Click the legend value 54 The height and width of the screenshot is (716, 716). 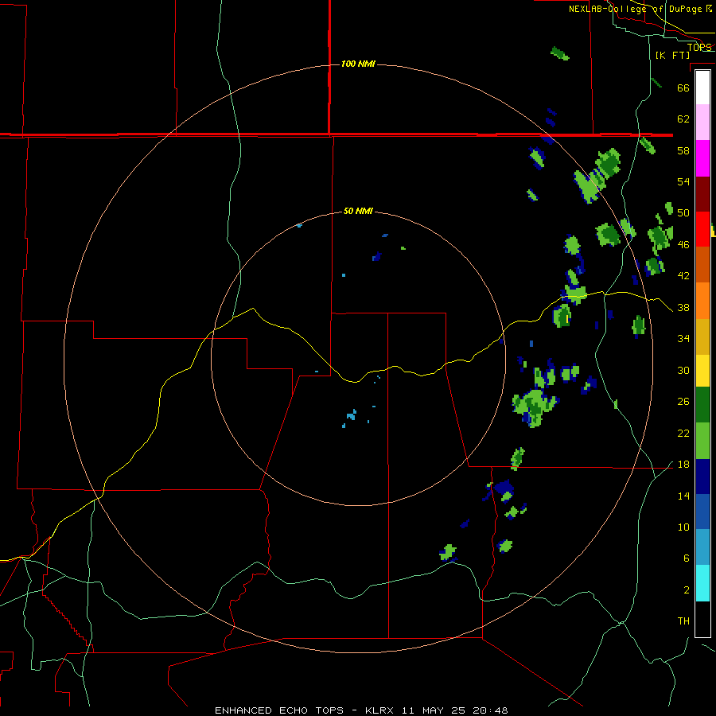click(x=683, y=181)
